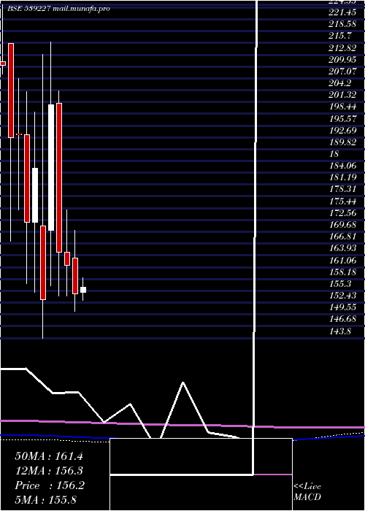Click the 192.69 axis value
The image size is (365, 511).
tap(342, 131)
